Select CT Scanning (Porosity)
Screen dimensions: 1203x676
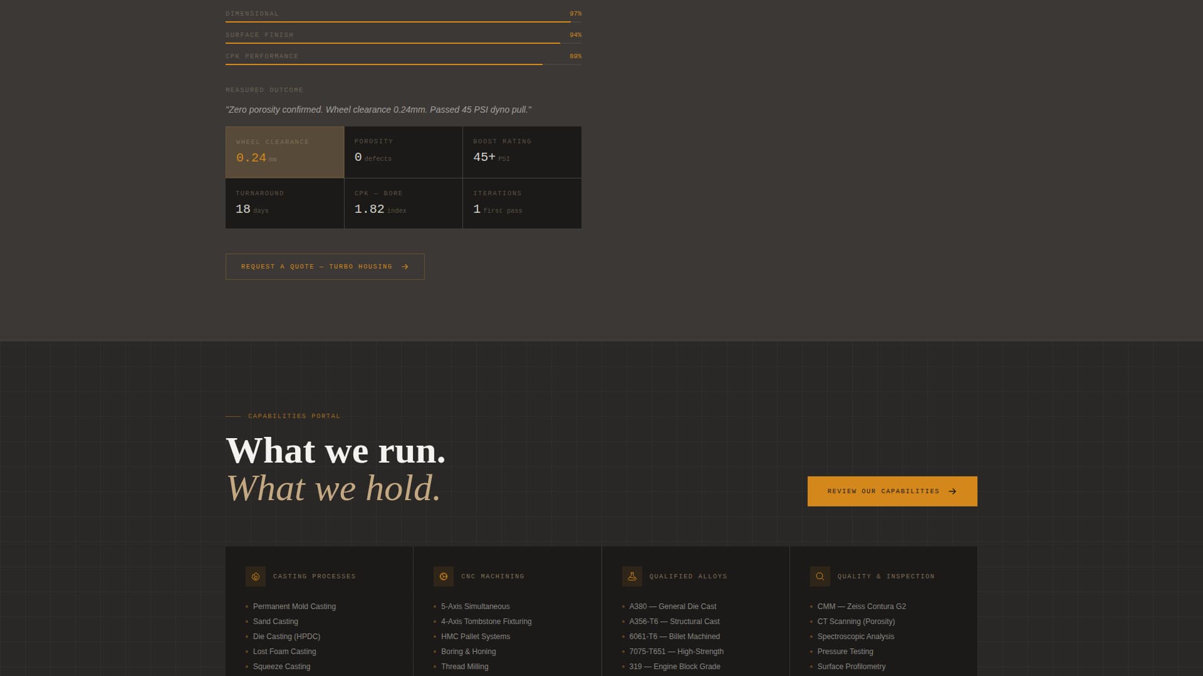[856, 621]
